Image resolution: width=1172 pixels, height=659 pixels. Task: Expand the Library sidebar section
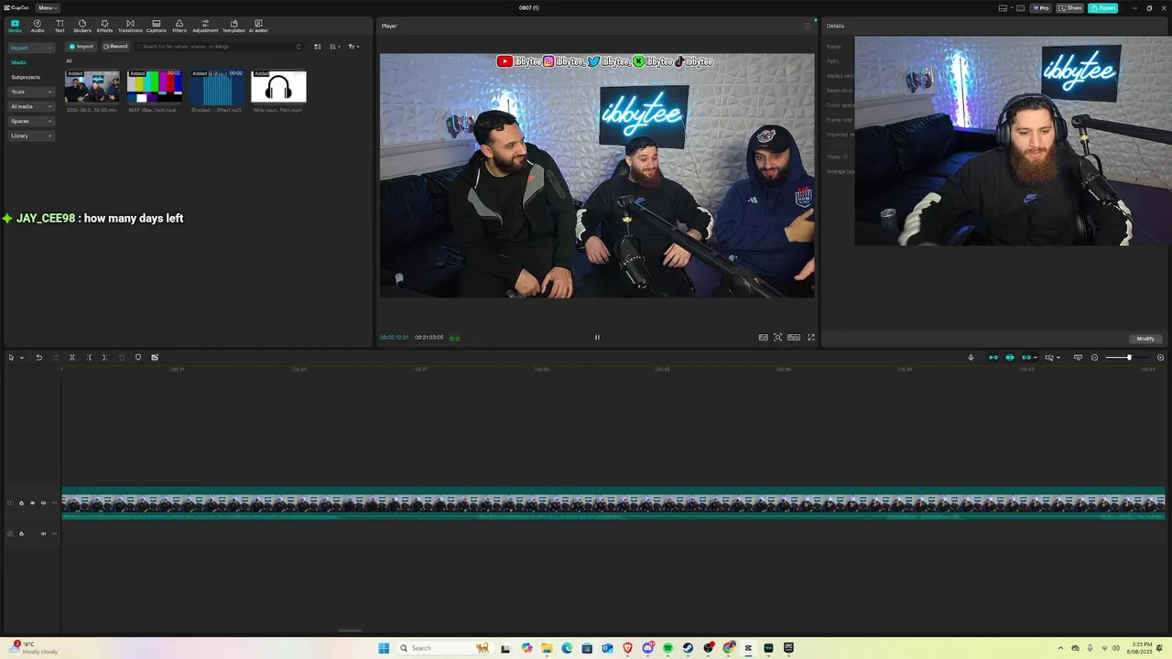pyautogui.click(x=31, y=135)
